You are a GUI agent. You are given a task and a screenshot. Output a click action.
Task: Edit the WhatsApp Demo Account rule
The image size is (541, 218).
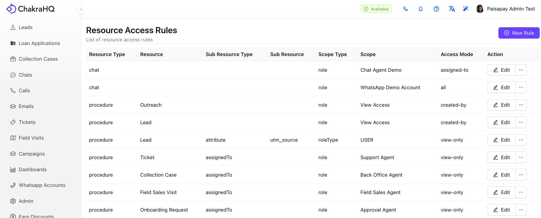[x=501, y=87]
